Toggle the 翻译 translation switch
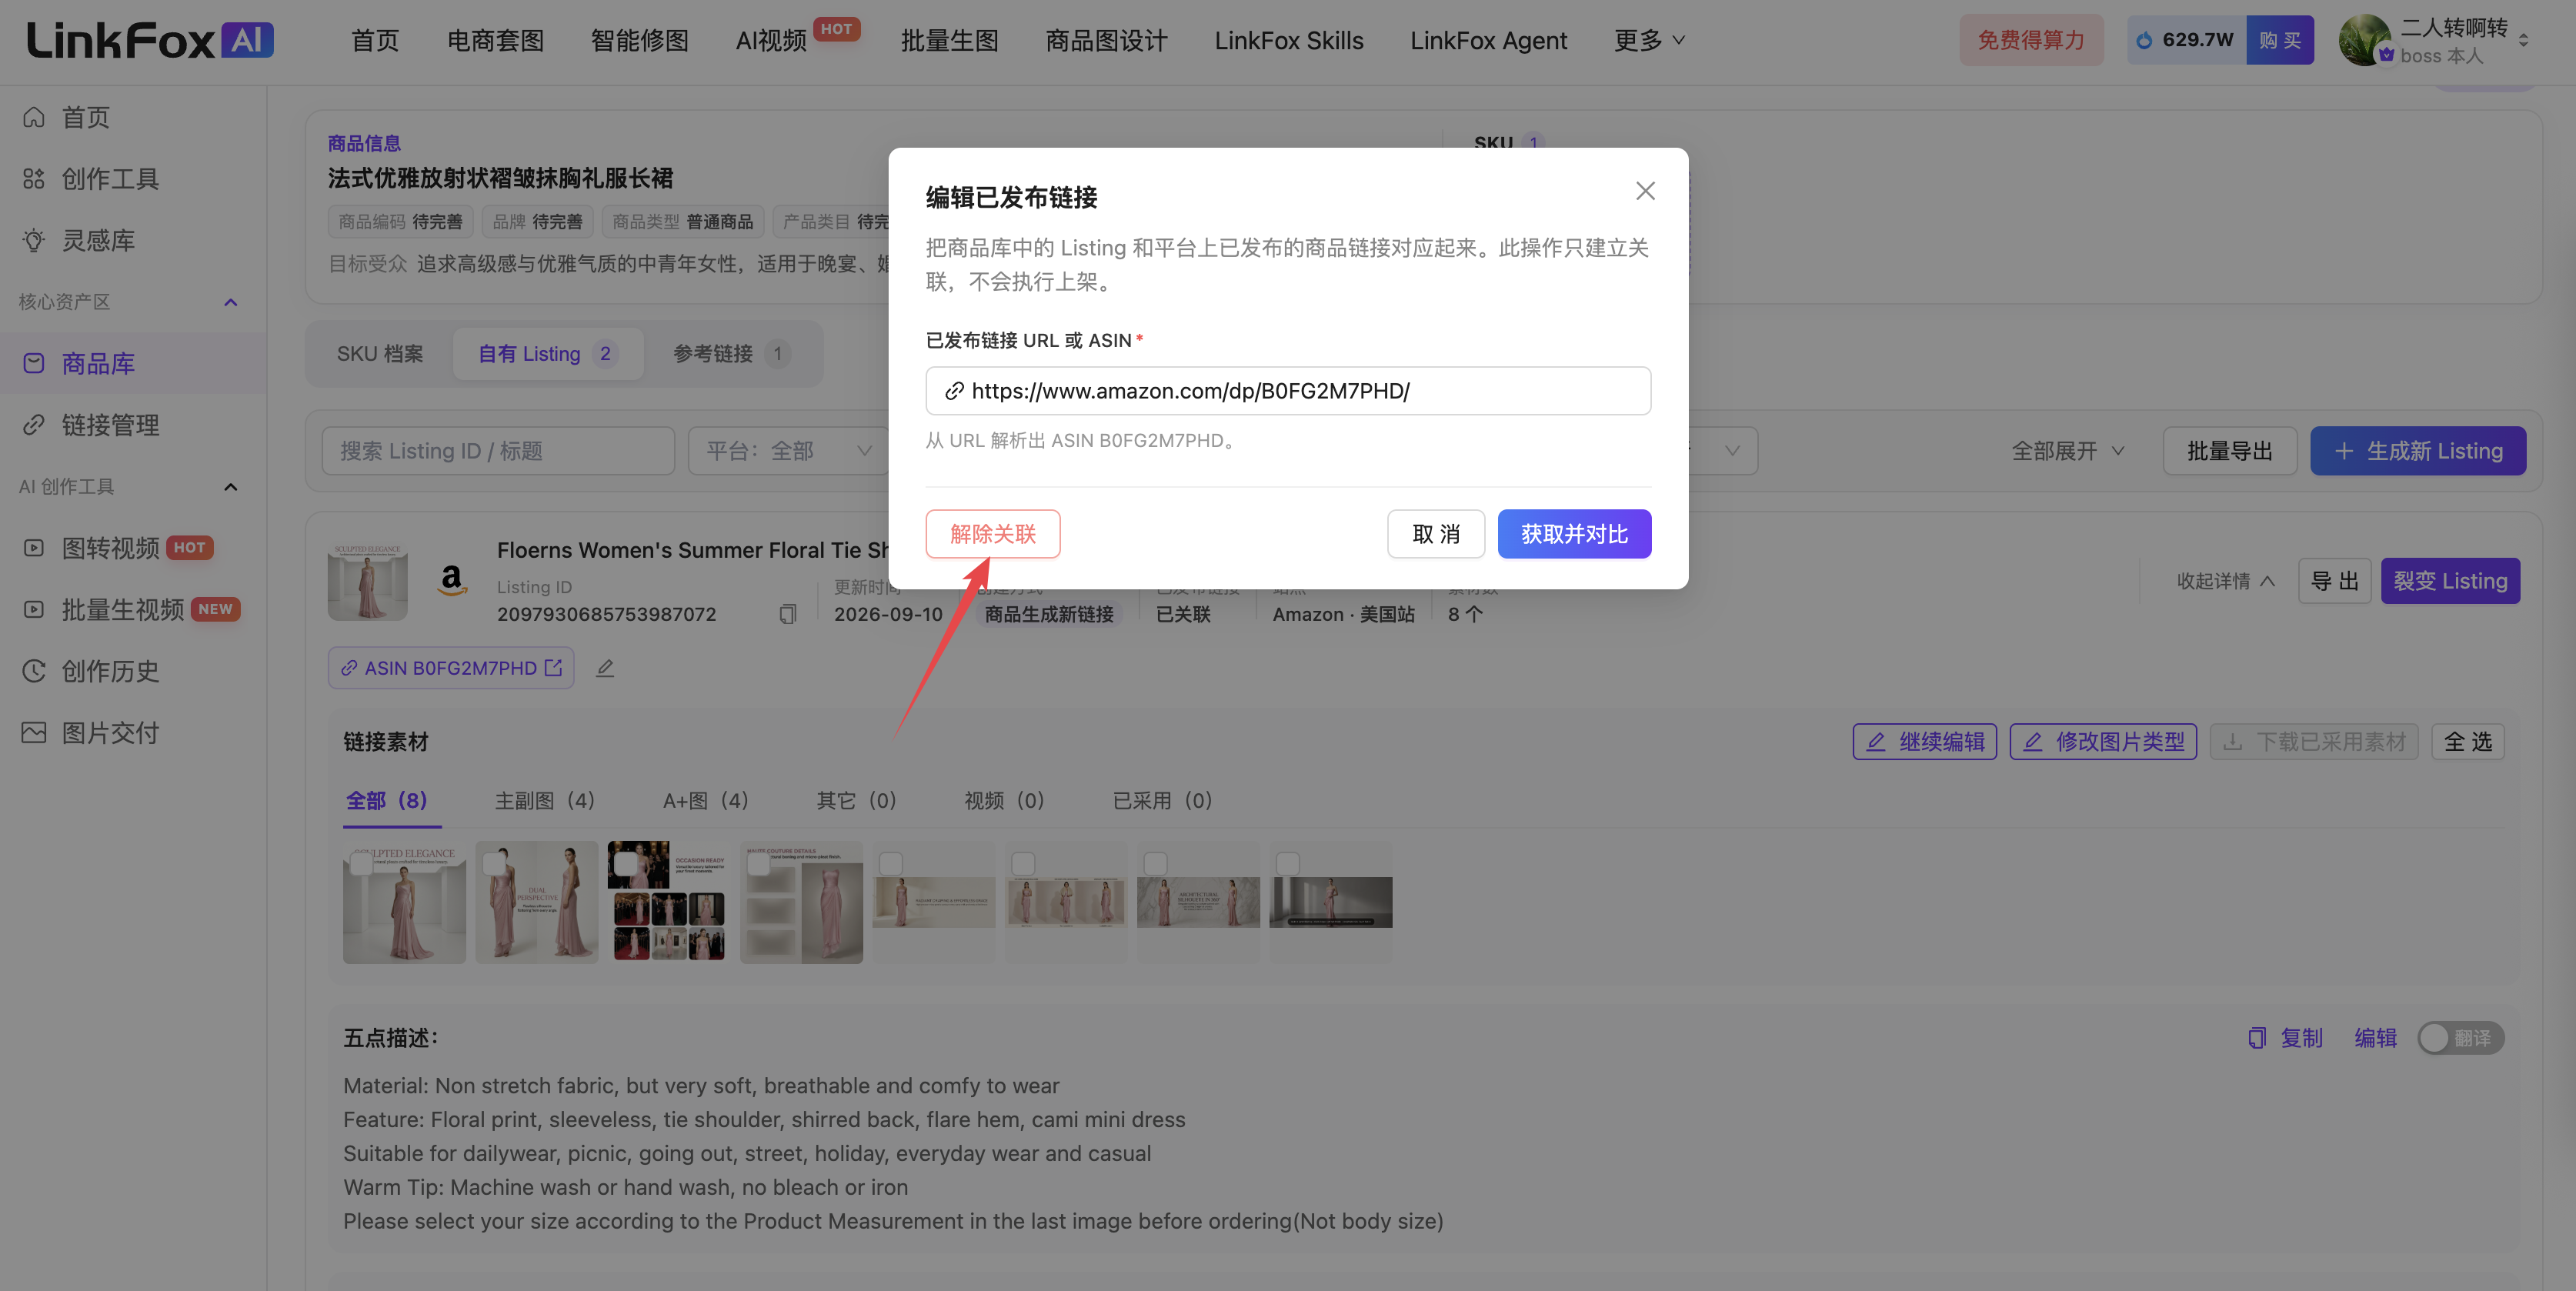Screen dimensions: 2576x1291 [2461, 1038]
